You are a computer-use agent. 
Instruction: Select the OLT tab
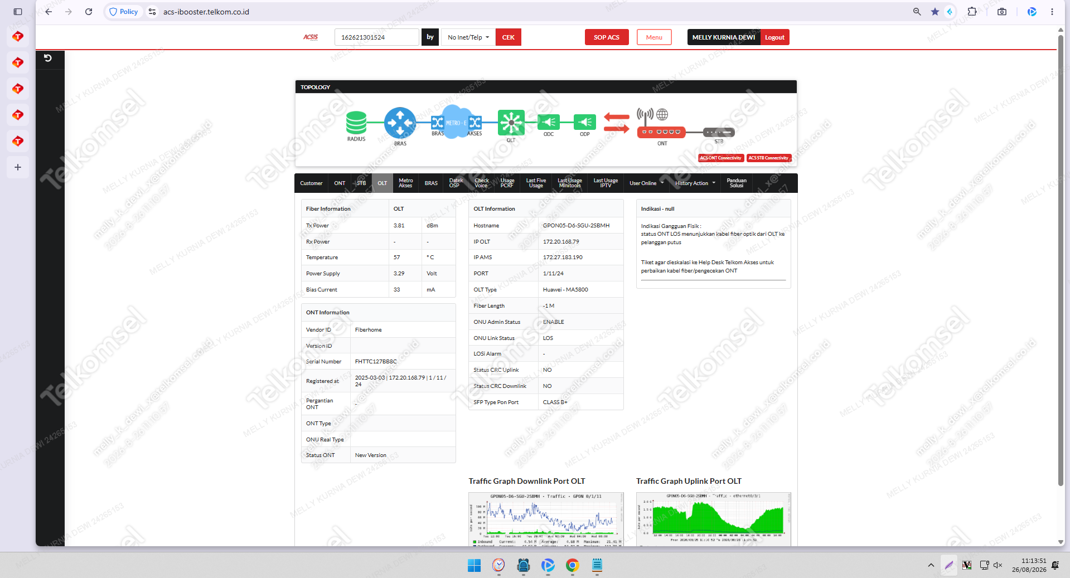382,183
